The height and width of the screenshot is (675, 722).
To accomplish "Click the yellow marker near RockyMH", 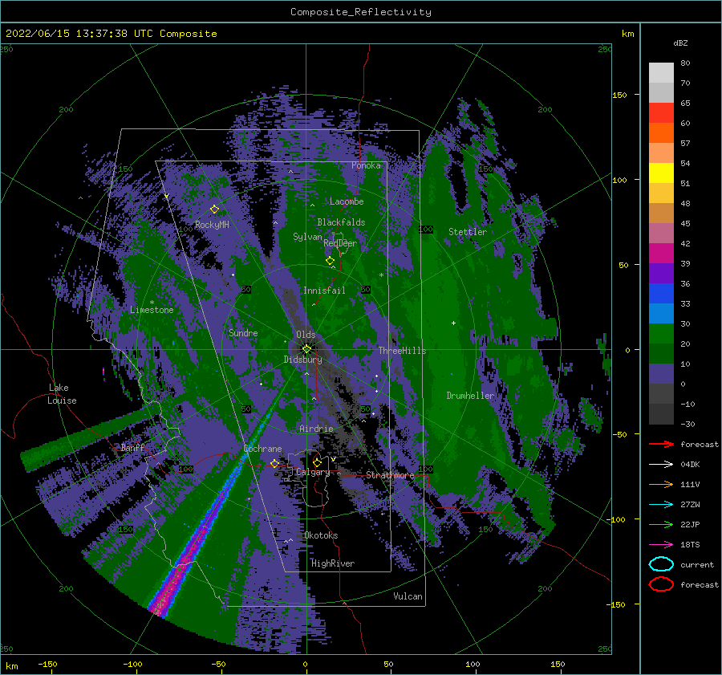I will (214, 209).
